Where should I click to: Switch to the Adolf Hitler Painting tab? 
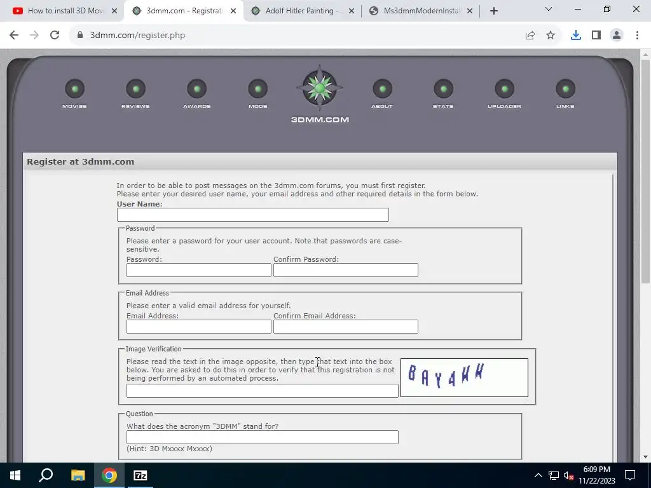click(302, 11)
